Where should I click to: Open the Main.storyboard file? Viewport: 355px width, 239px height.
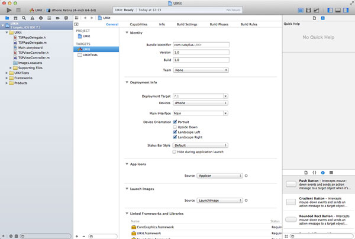[30, 48]
